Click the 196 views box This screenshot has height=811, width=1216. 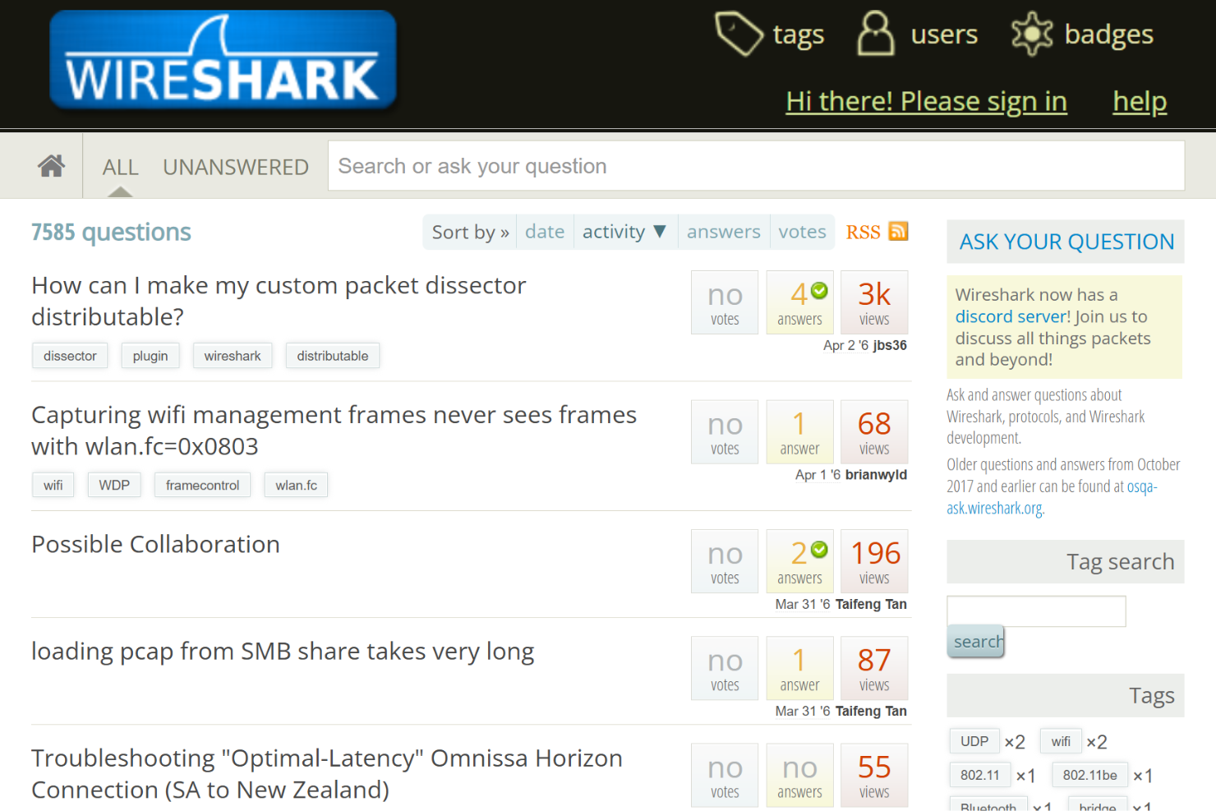[x=874, y=561]
